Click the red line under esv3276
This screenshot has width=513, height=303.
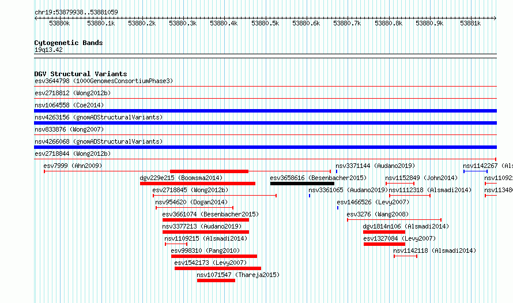click(x=394, y=220)
